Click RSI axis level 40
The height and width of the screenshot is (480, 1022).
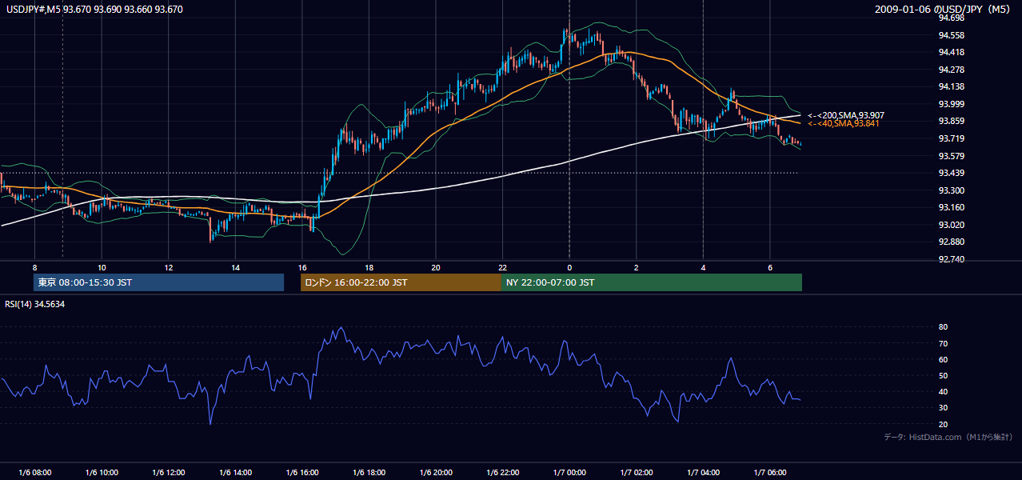coord(943,391)
